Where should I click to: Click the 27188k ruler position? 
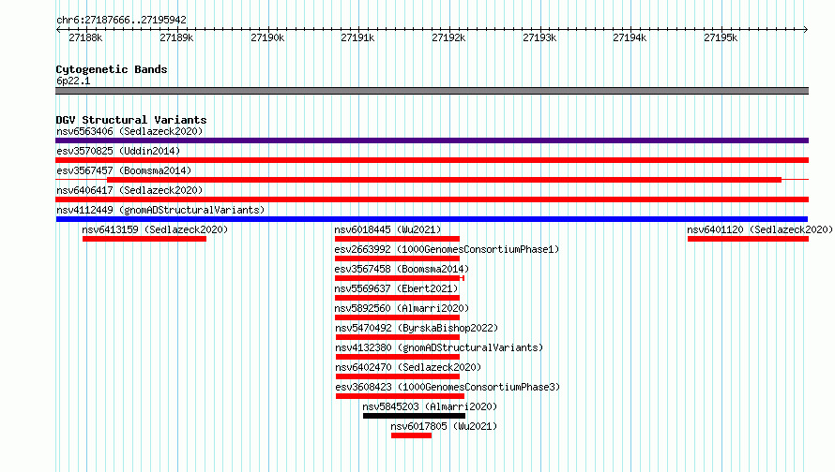point(85,37)
